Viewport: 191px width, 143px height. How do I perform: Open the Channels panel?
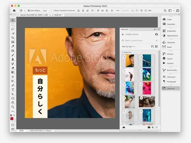point(171,42)
